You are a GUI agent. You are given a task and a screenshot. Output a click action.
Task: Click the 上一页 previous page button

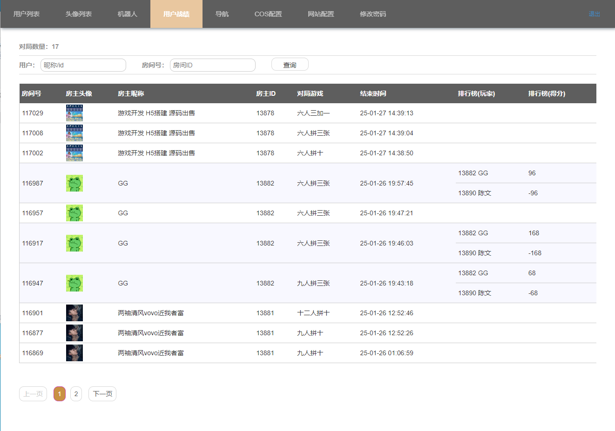coord(33,393)
